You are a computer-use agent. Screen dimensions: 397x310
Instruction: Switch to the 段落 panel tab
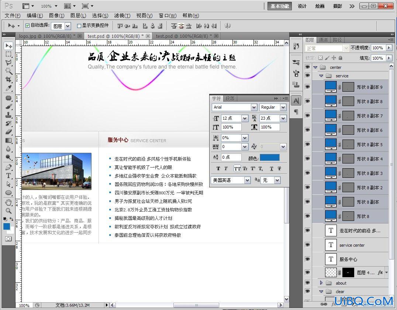pos(230,98)
